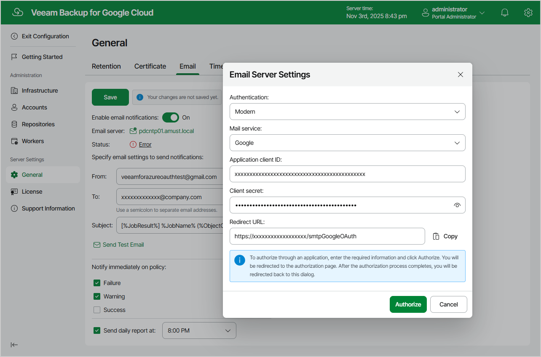Click the Cancel button
The width and height of the screenshot is (541, 357).
(448, 304)
